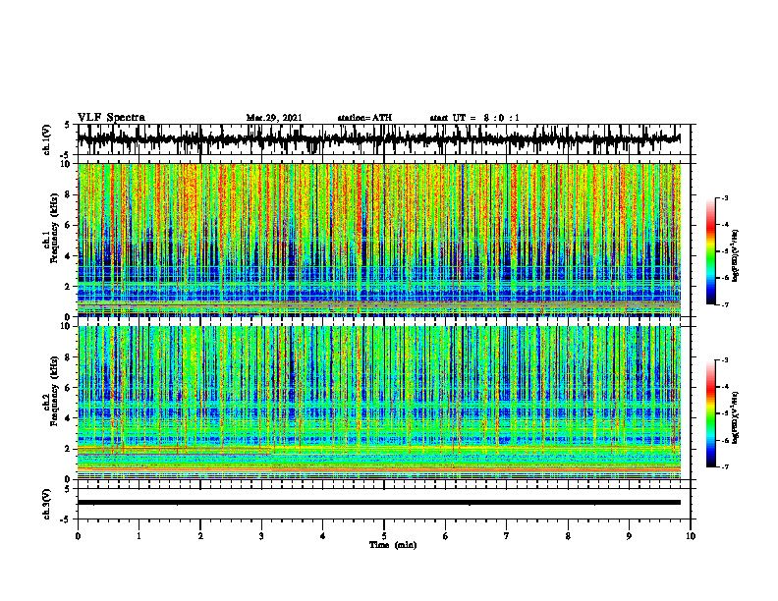Click the "start UT = 8 : 0 : 1" text

coord(474,118)
